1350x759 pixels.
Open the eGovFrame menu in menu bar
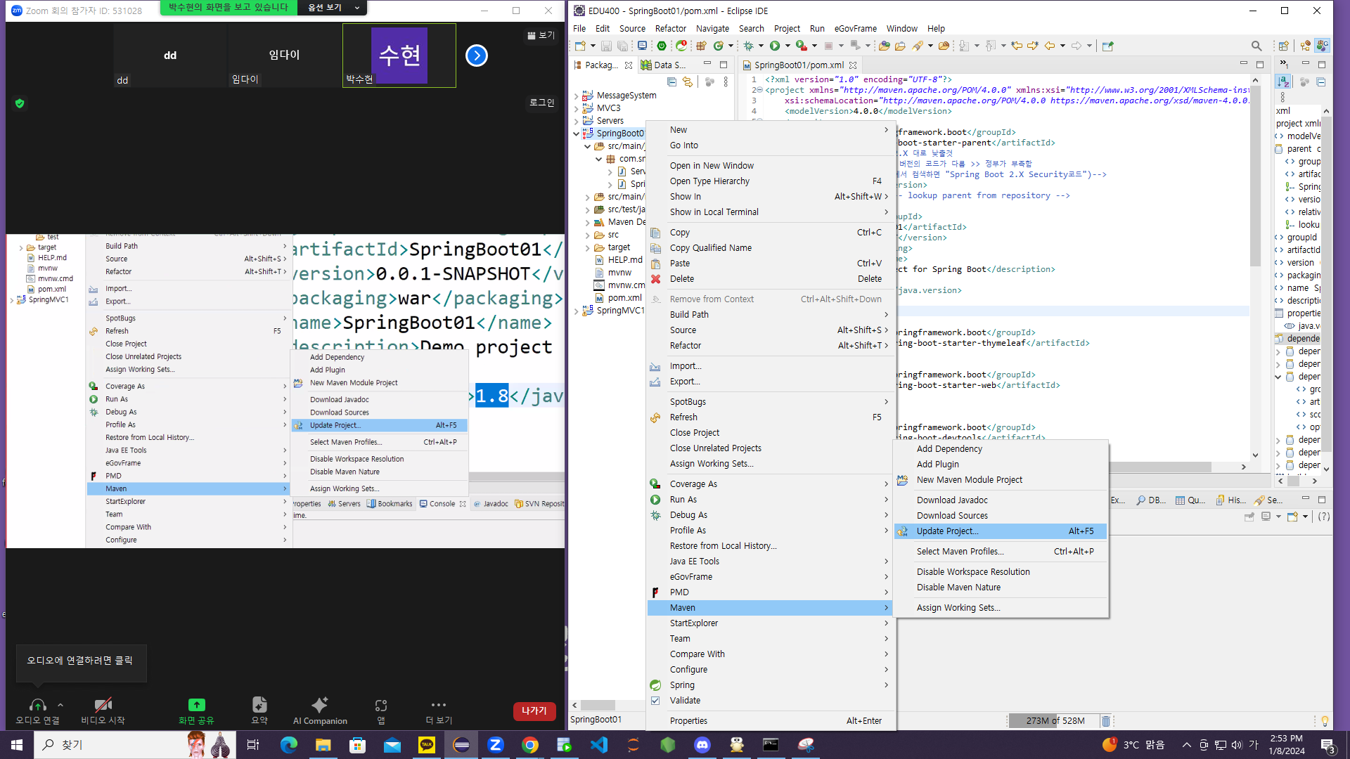pos(855,29)
